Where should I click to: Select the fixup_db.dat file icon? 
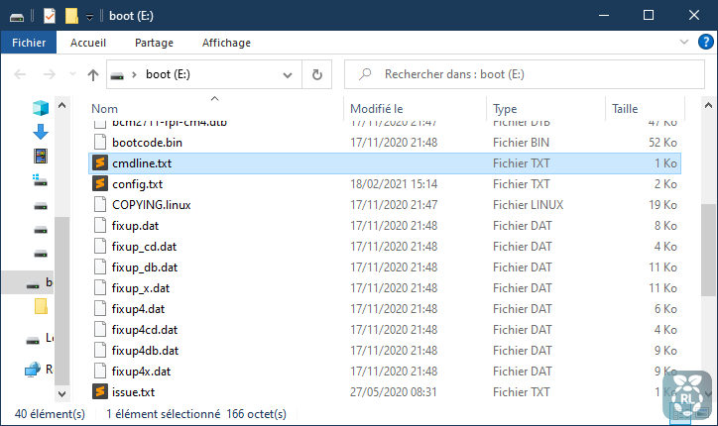tap(100, 267)
